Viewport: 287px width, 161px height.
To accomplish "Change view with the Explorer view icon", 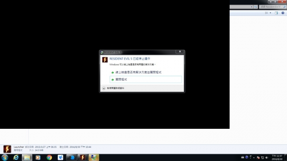I will [x=267, y=13].
